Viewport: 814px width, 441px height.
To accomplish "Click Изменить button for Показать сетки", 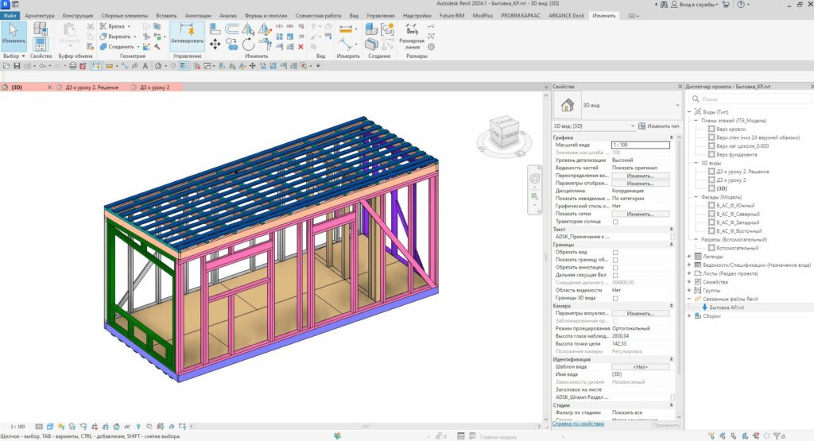I will pos(640,214).
